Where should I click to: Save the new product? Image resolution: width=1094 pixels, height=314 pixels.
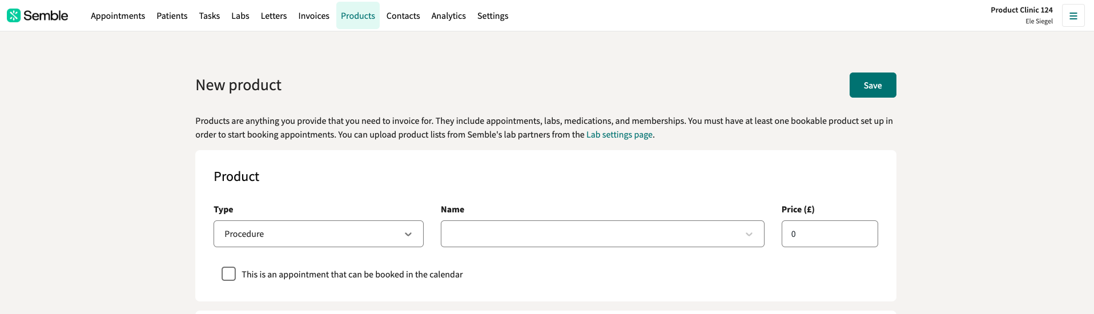(872, 85)
